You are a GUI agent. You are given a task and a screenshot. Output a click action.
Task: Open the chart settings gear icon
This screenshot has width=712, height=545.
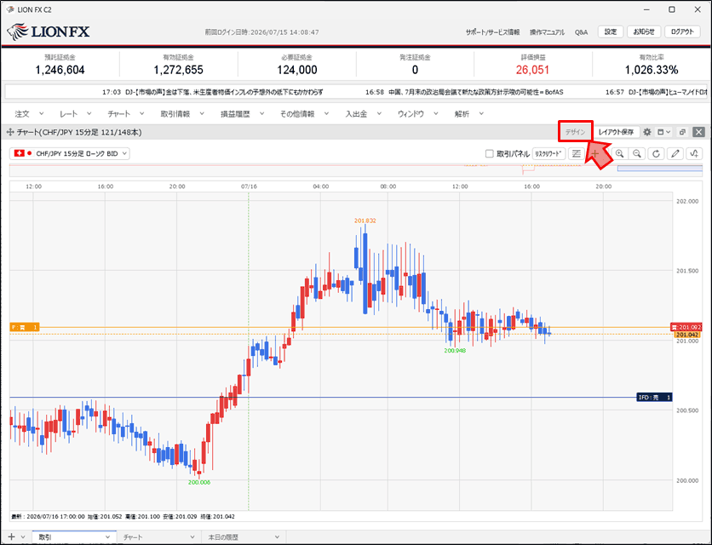[x=647, y=132]
